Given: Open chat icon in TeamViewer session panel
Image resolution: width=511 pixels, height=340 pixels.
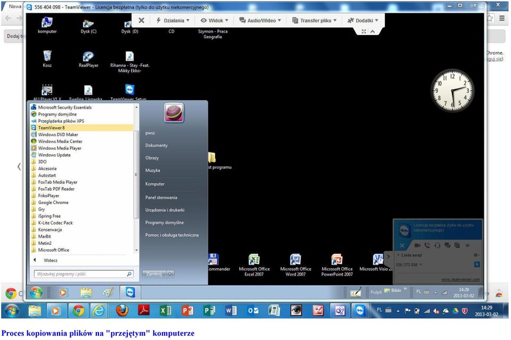Looking at the screenshot, I should pyautogui.click(x=448, y=245).
